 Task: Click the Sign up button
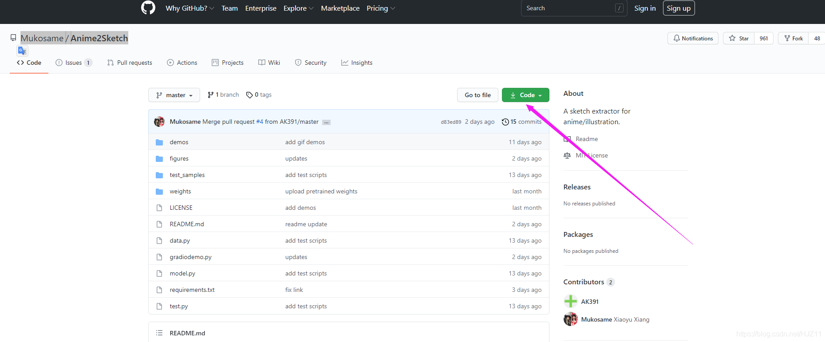tap(679, 8)
